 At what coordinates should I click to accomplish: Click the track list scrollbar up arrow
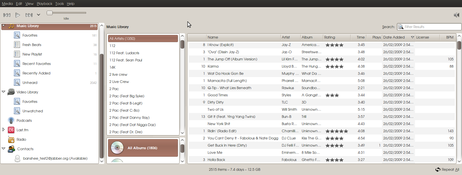459,36
